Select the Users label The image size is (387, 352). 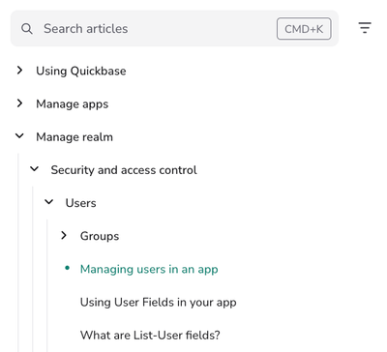click(80, 203)
